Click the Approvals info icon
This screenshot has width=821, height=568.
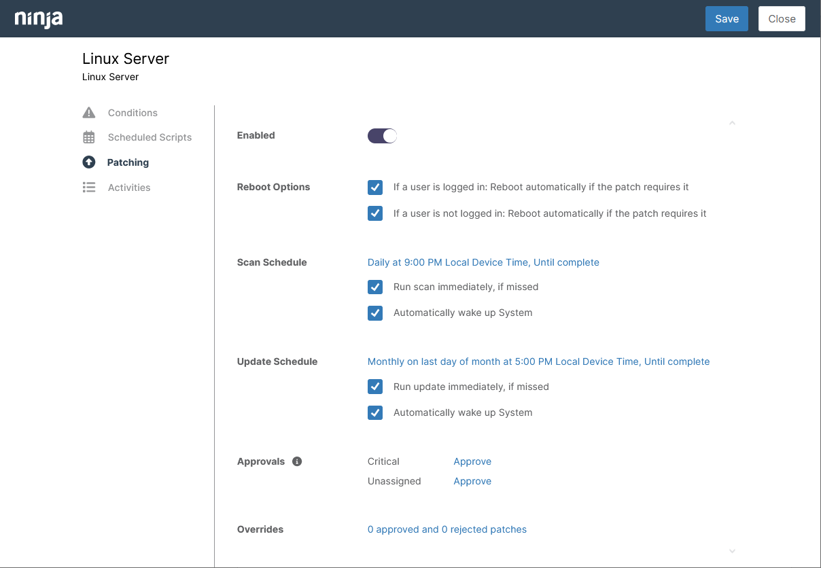tap(297, 461)
